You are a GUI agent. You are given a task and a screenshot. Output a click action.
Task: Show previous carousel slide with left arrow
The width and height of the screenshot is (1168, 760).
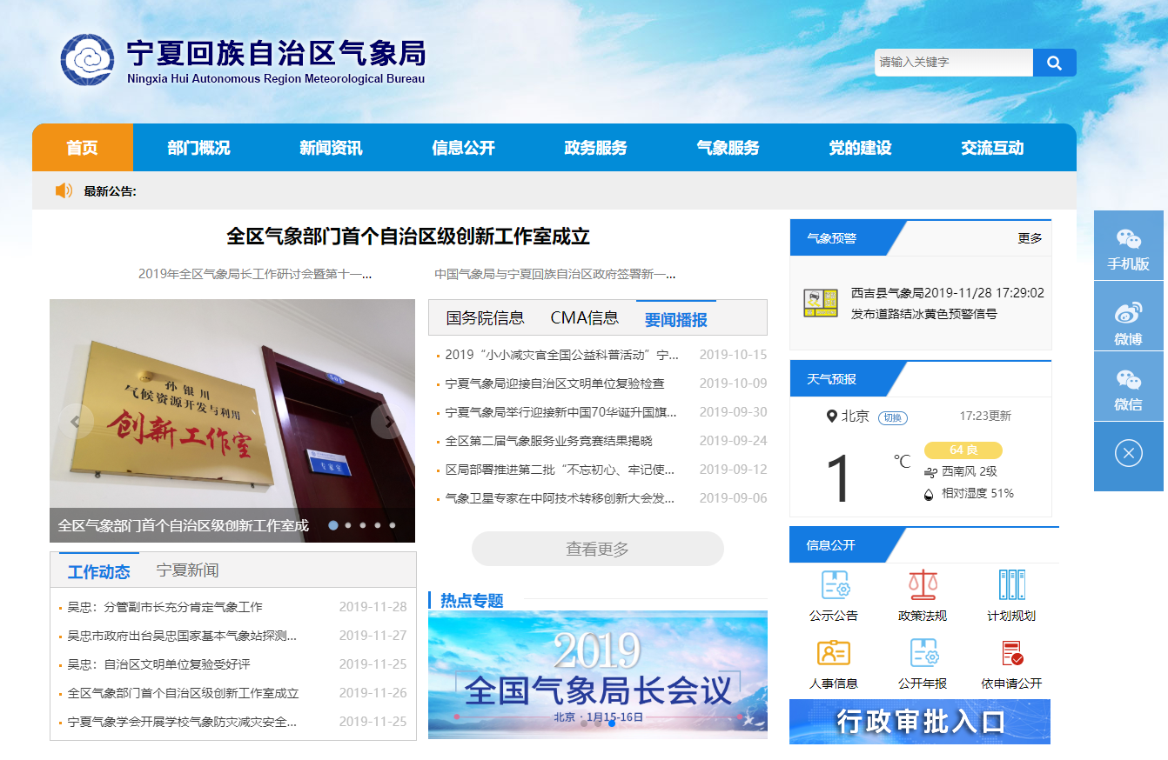point(77,422)
